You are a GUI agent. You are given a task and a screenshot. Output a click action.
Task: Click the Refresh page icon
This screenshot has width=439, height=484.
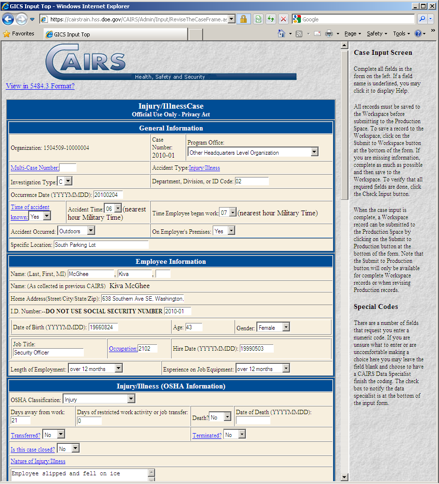271,19
